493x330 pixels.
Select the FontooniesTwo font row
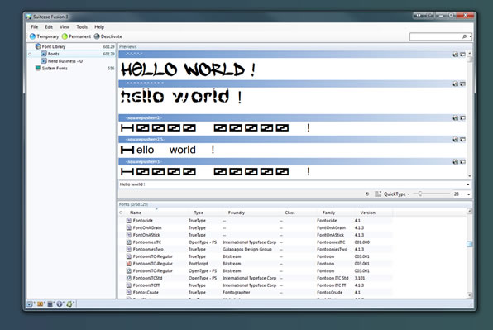(x=256, y=249)
